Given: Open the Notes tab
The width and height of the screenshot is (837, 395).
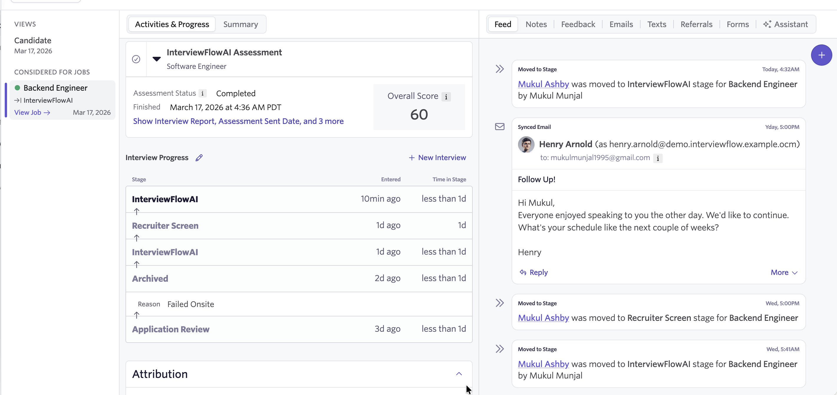Looking at the screenshot, I should tap(536, 24).
